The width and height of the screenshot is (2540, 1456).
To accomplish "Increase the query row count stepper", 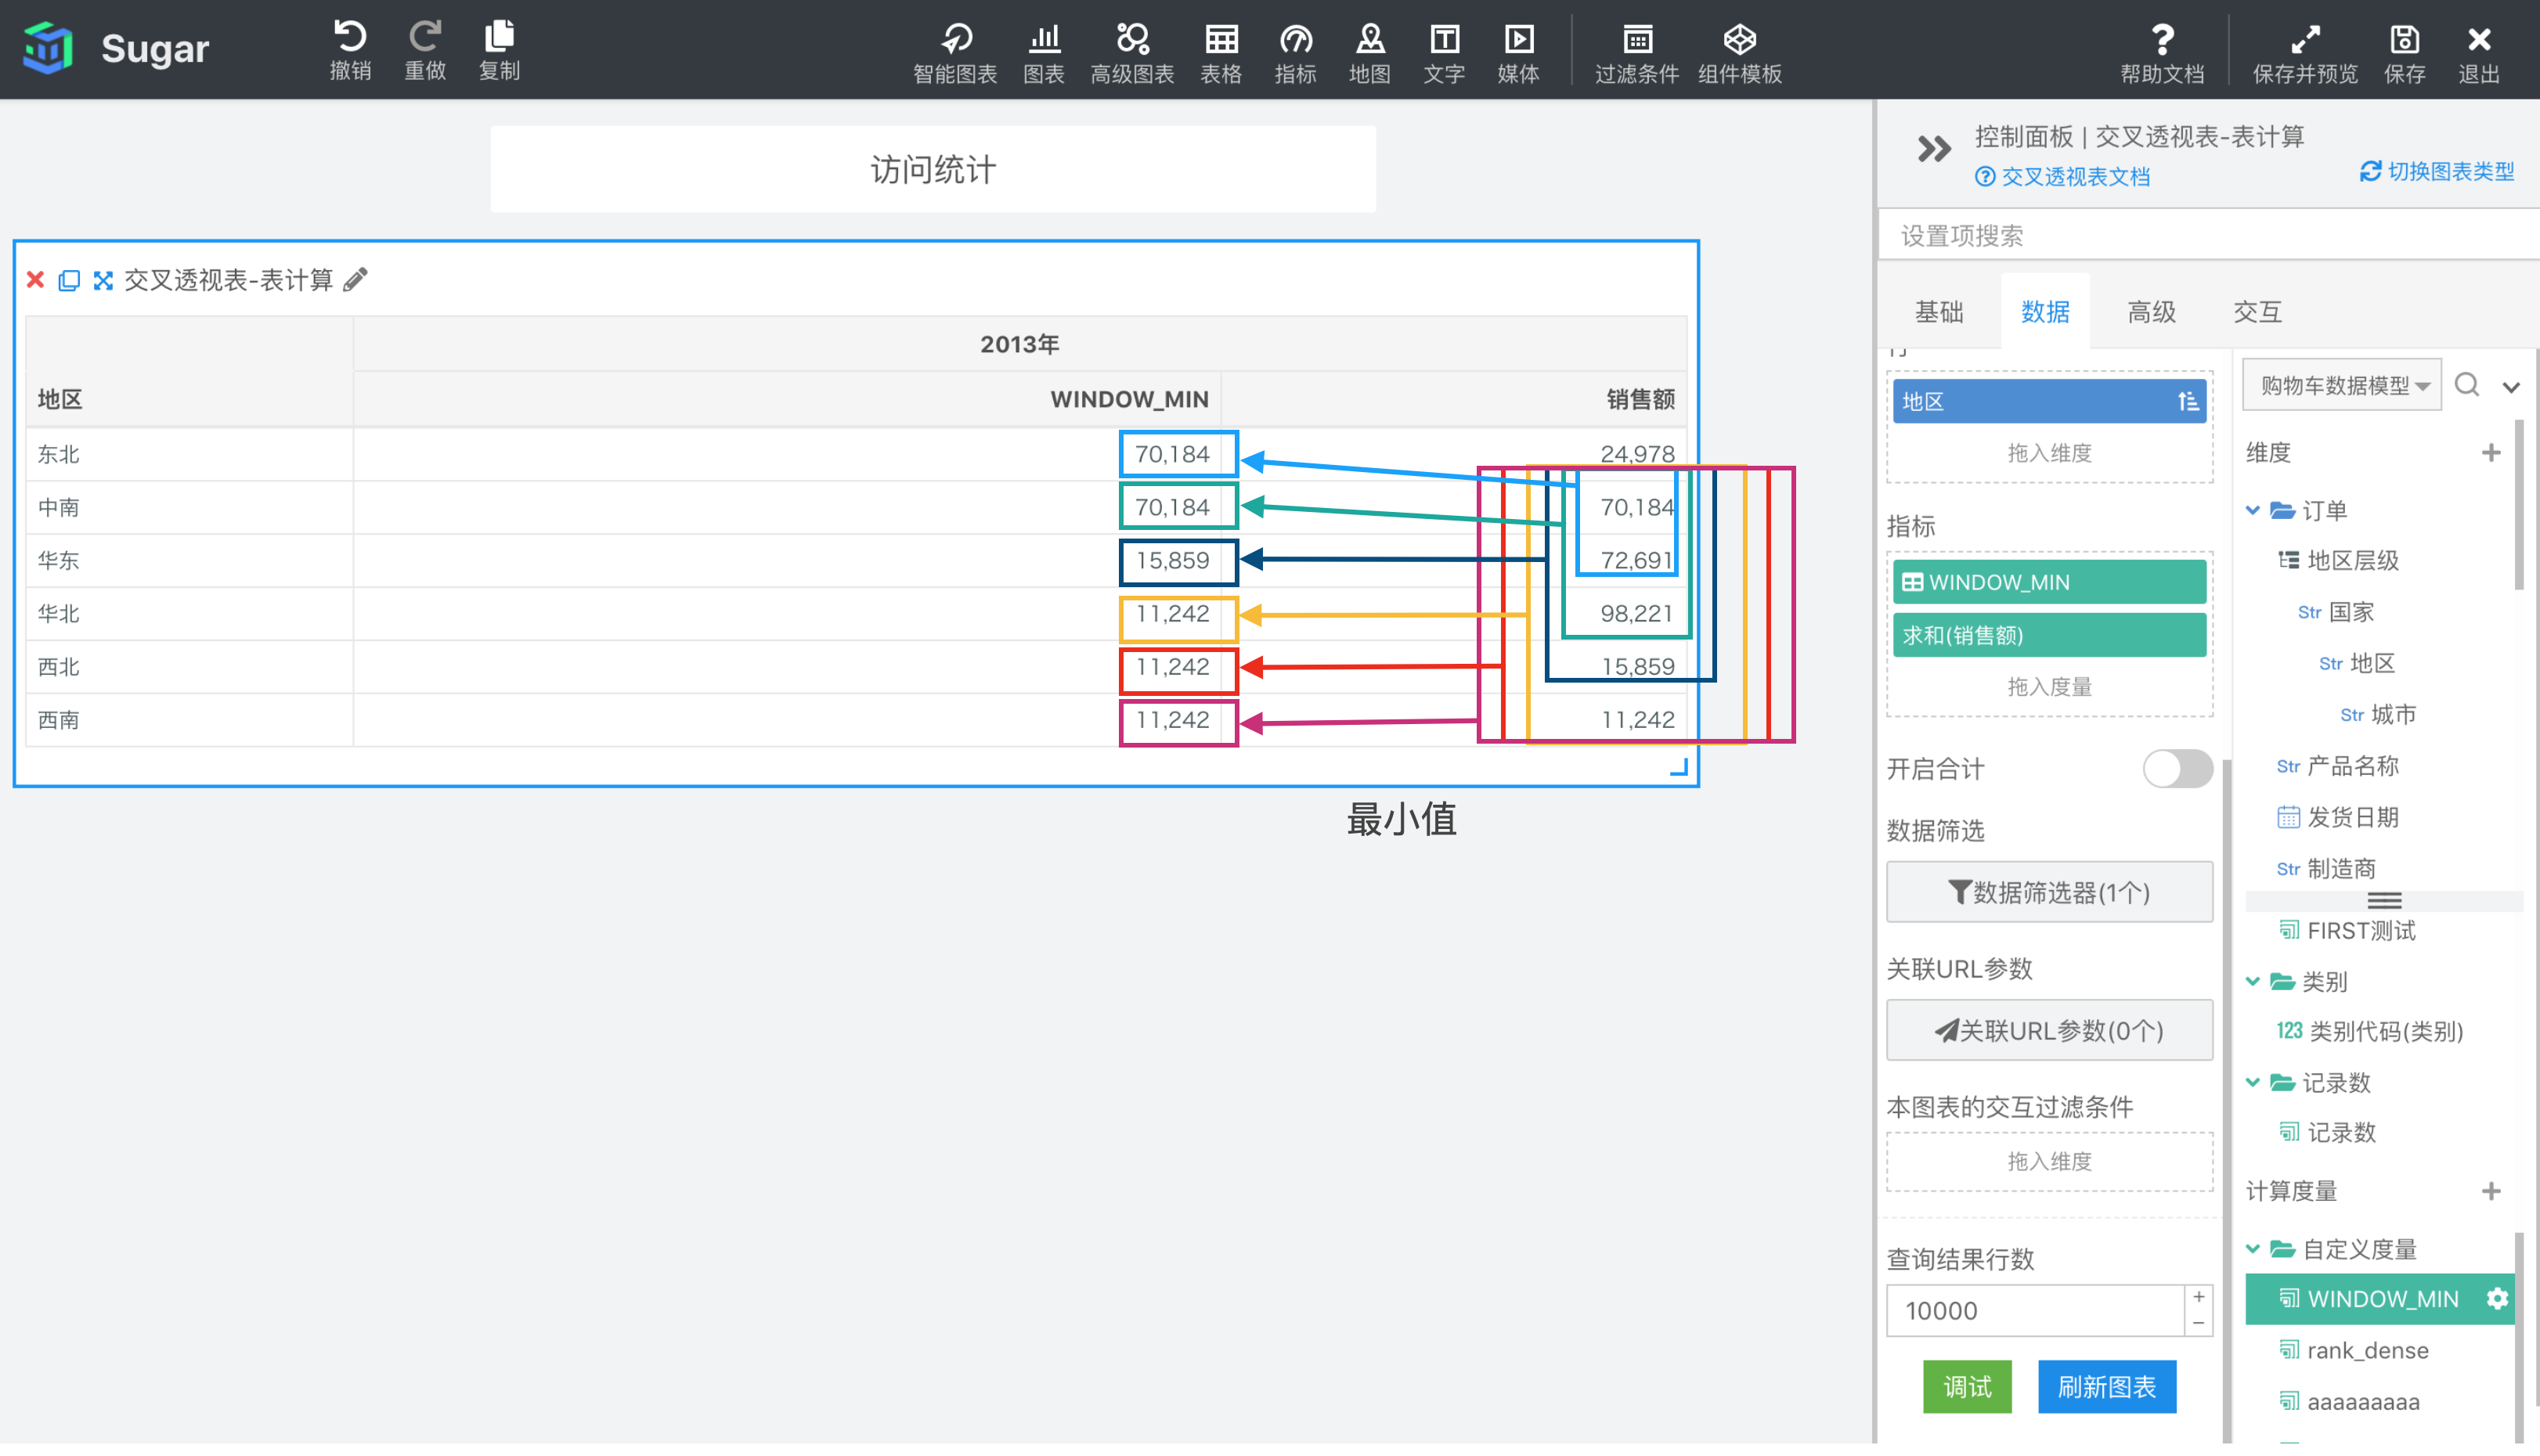I will click(x=2199, y=1297).
